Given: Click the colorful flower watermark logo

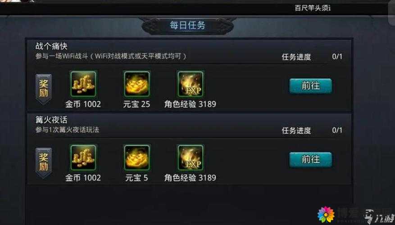Looking at the screenshot, I should (326, 215).
